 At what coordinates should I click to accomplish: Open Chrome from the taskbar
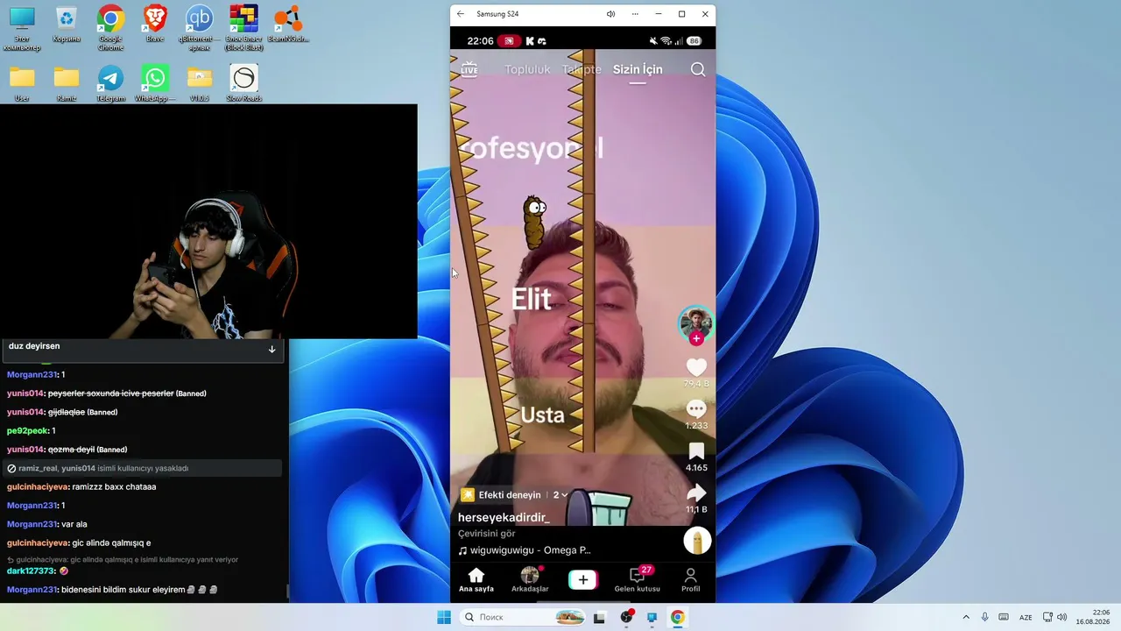(x=678, y=617)
